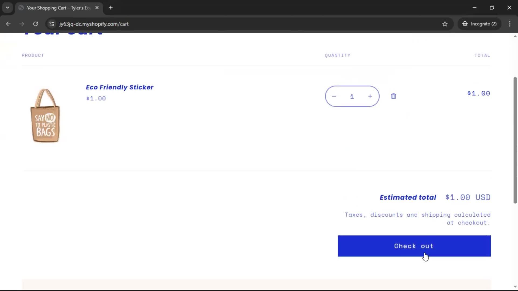This screenshot has width=518, height=291.
Task: Click the forward navigation arrow
Action: (22, 24)
